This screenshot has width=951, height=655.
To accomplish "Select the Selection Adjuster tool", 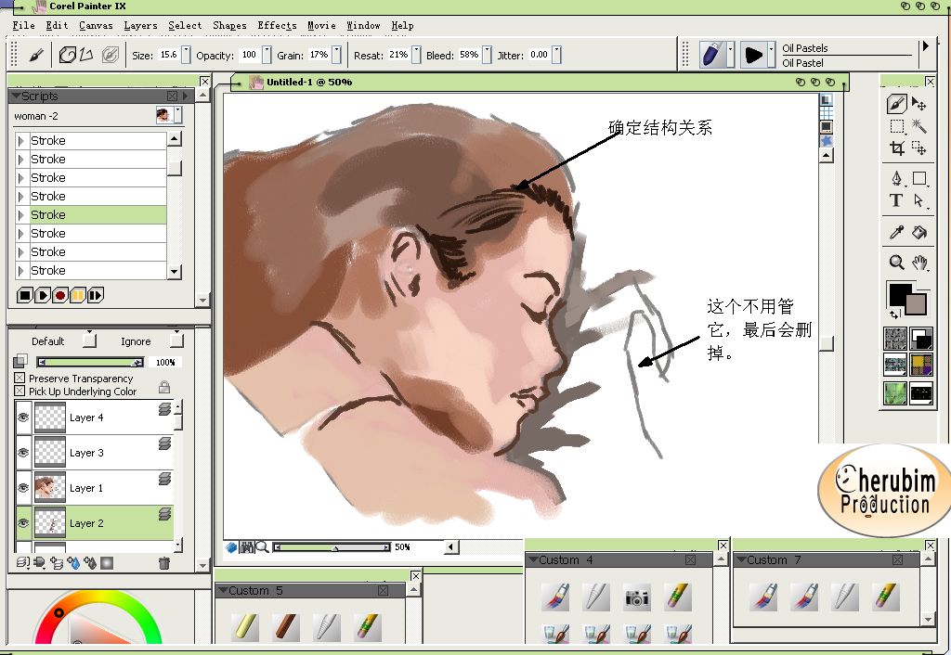I will click(x=918, y=148).
